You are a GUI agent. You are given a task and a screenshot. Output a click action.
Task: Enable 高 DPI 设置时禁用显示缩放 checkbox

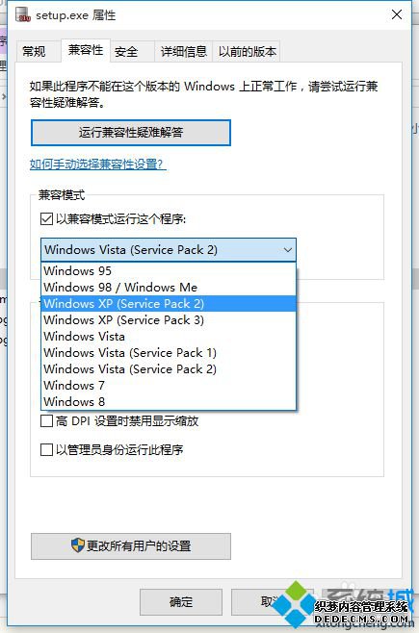pyautogui.click(x=46, y=421)
